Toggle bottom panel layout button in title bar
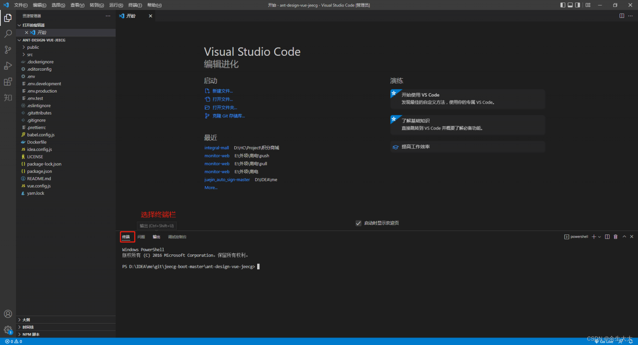Viewport: 638px width, 345px height. (x=570, y=5)
